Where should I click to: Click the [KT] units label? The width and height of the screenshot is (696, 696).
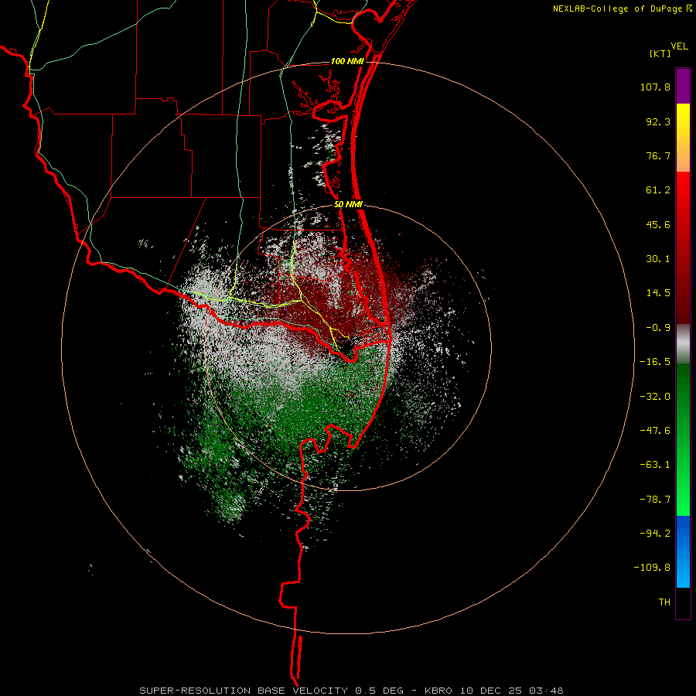660,53
